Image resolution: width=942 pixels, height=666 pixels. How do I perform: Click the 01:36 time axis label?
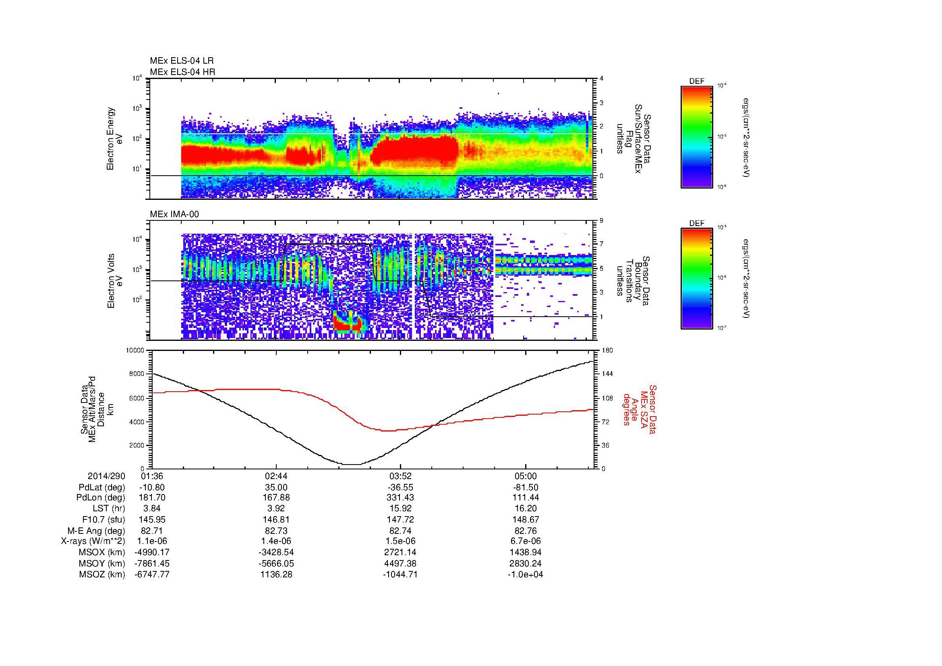152,476
